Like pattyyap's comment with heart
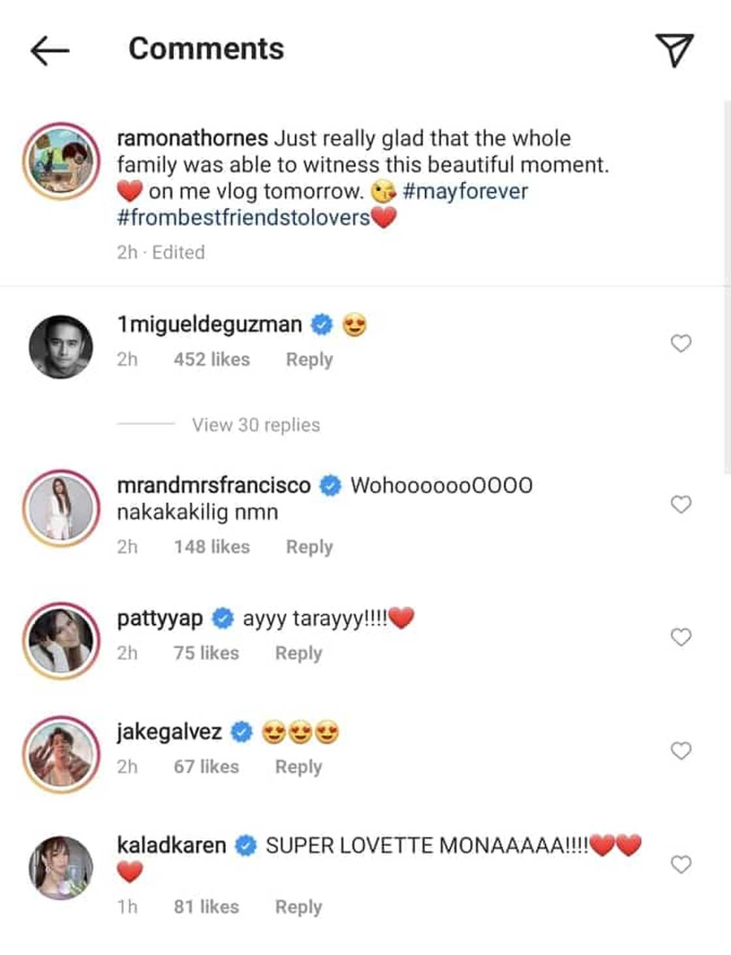Viewport: 731px width, 955px height. [x=681, y=636]
